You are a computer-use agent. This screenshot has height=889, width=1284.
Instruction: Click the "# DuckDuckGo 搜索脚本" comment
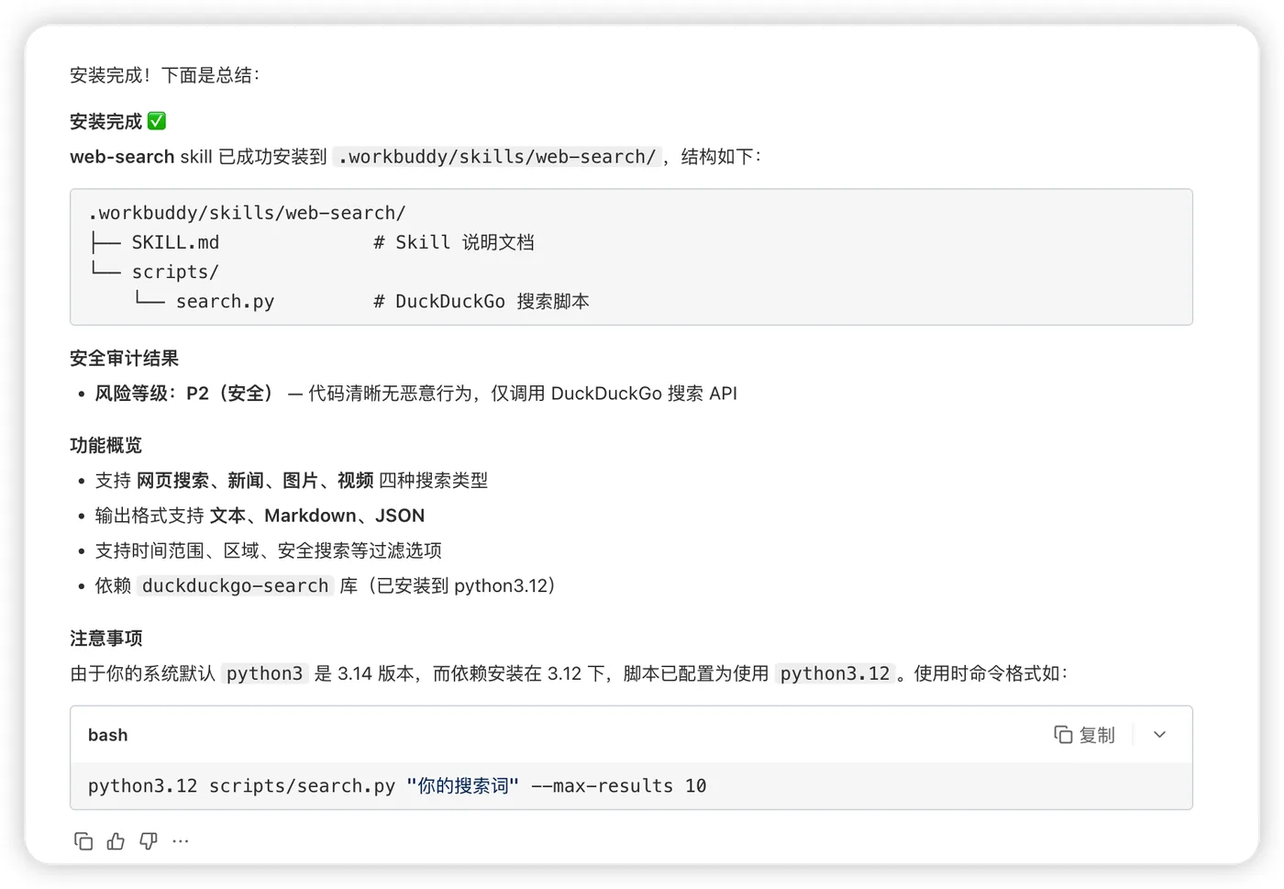click(x=481, y=302)
